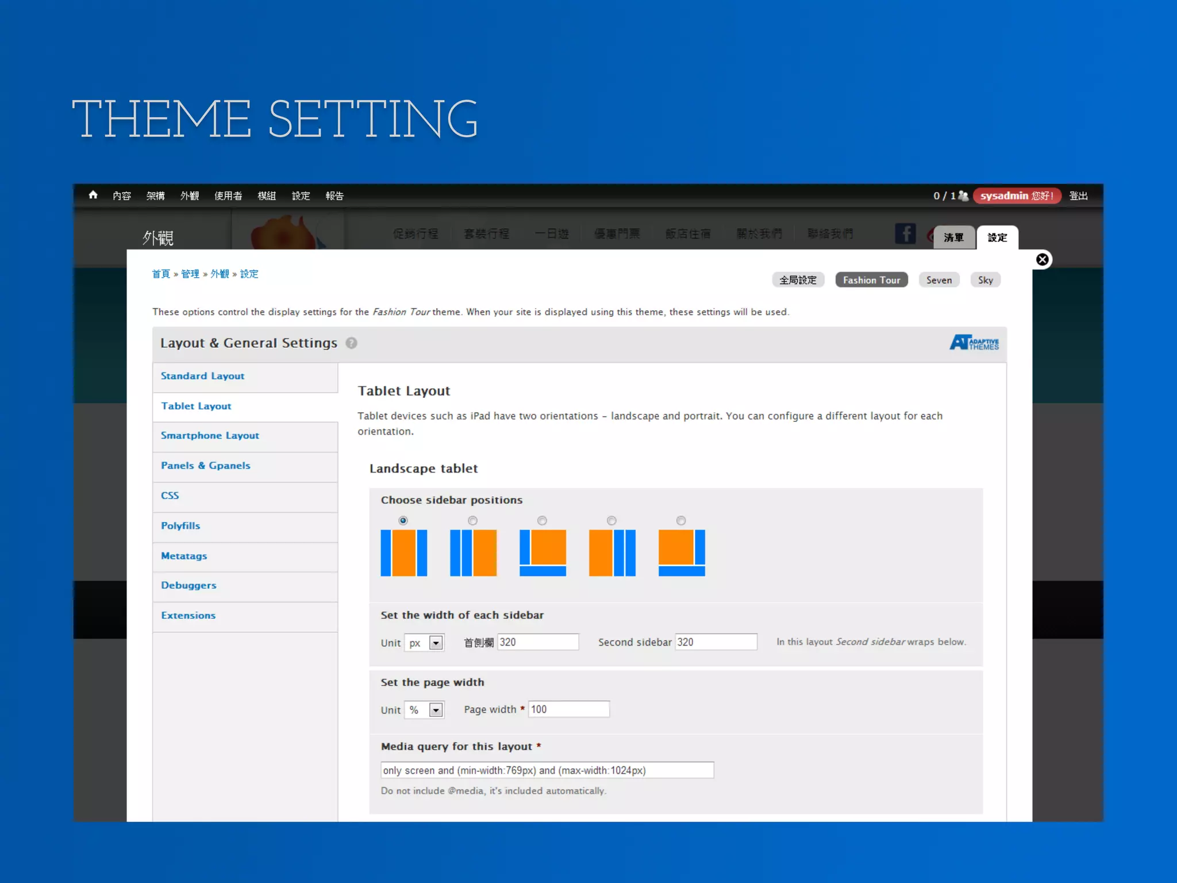Image resolution: width=1177 pixels, height=883 pixels.
Task: Open the 模組 admin menu
Action: [x=267, y=196]
